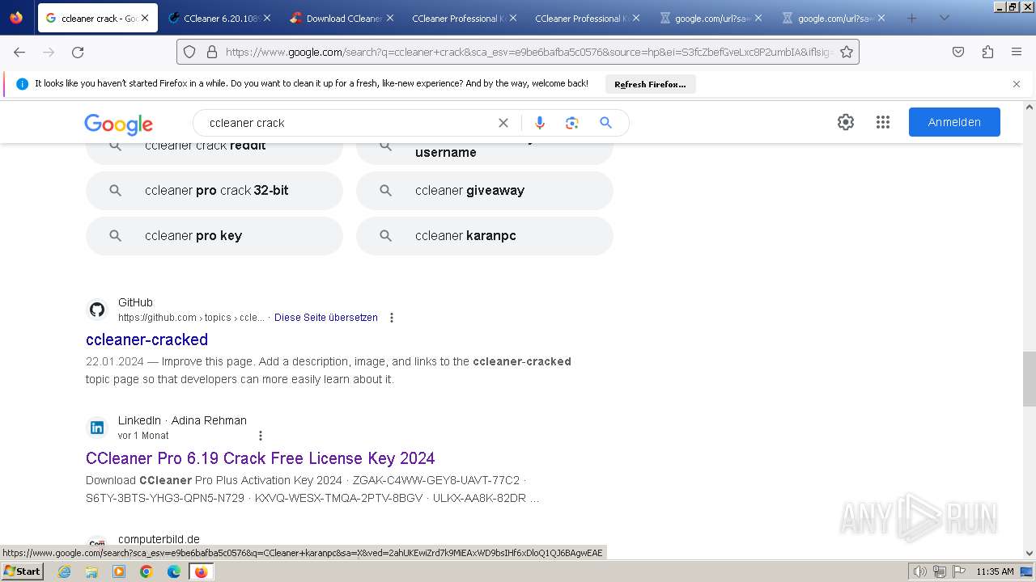Go back to previous page
Image resolution: width=1036 pixels, height=582 pixels.
tap(19, 52)
